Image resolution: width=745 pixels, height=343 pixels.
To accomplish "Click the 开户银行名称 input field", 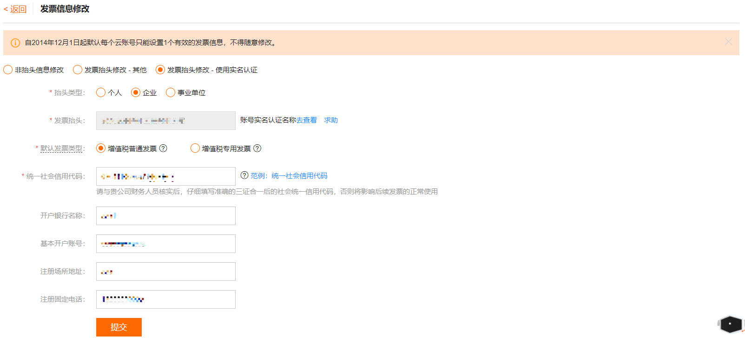I will coord(166,216).
